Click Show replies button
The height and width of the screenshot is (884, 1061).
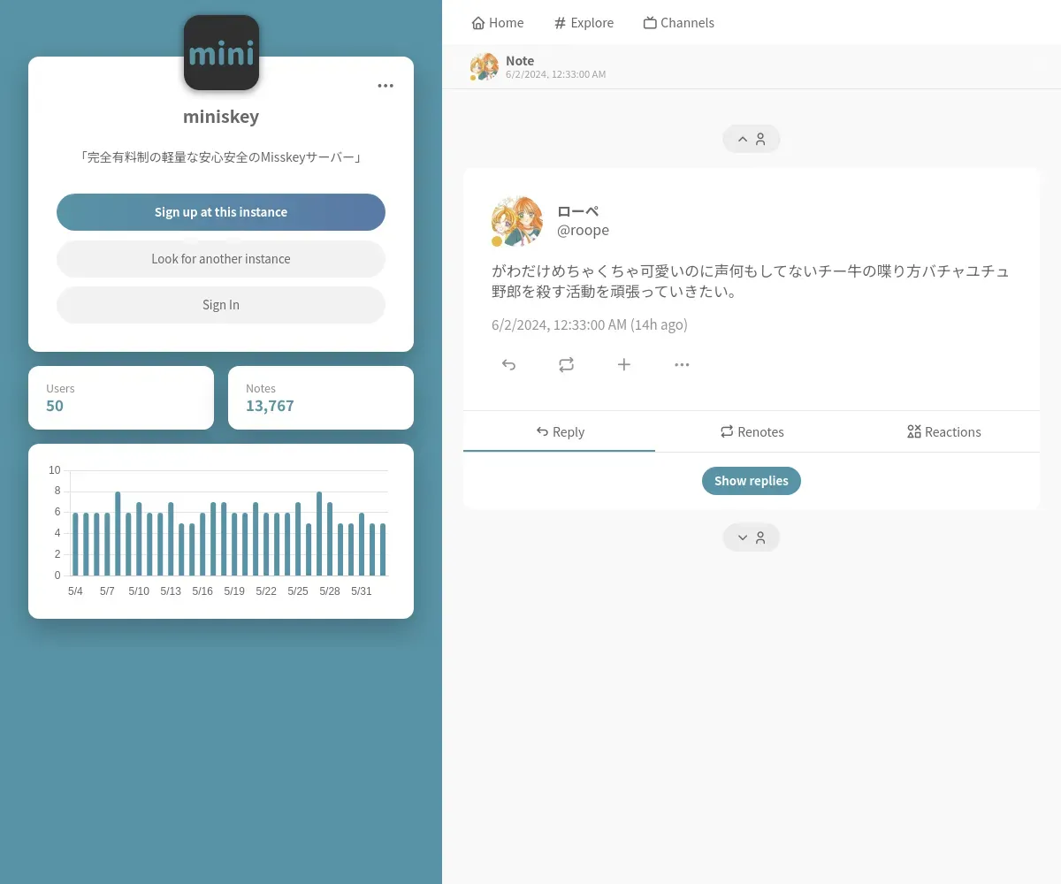click(752, 481)
